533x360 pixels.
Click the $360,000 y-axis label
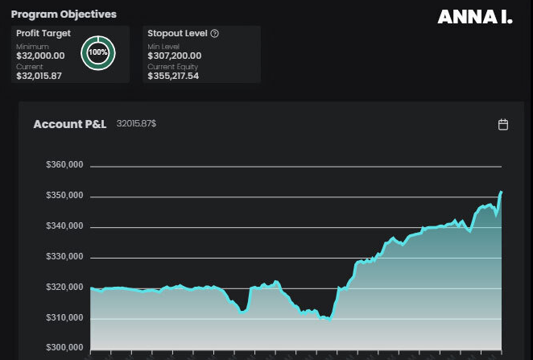point(65,166)
